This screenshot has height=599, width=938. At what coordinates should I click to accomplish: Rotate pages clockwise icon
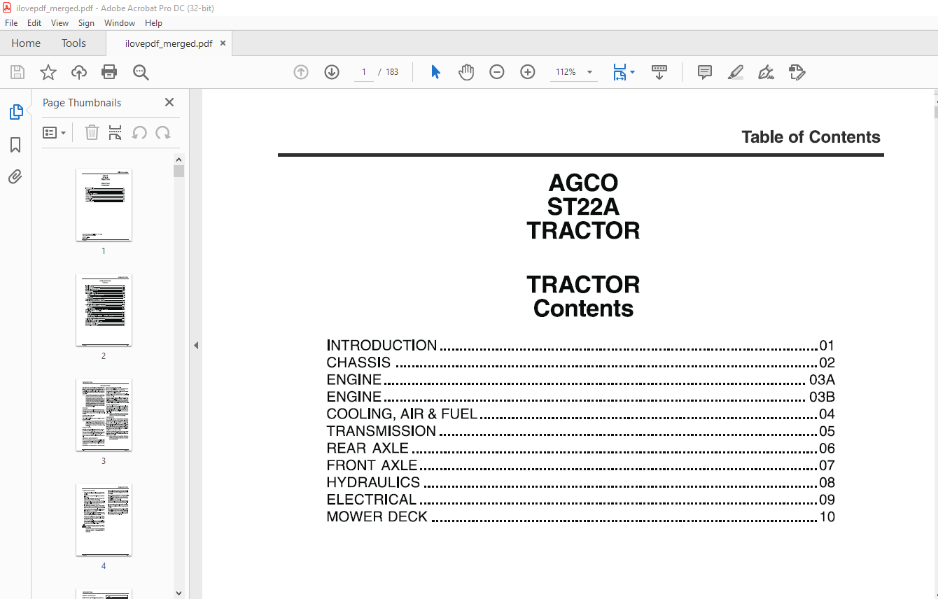coord(163,133)
